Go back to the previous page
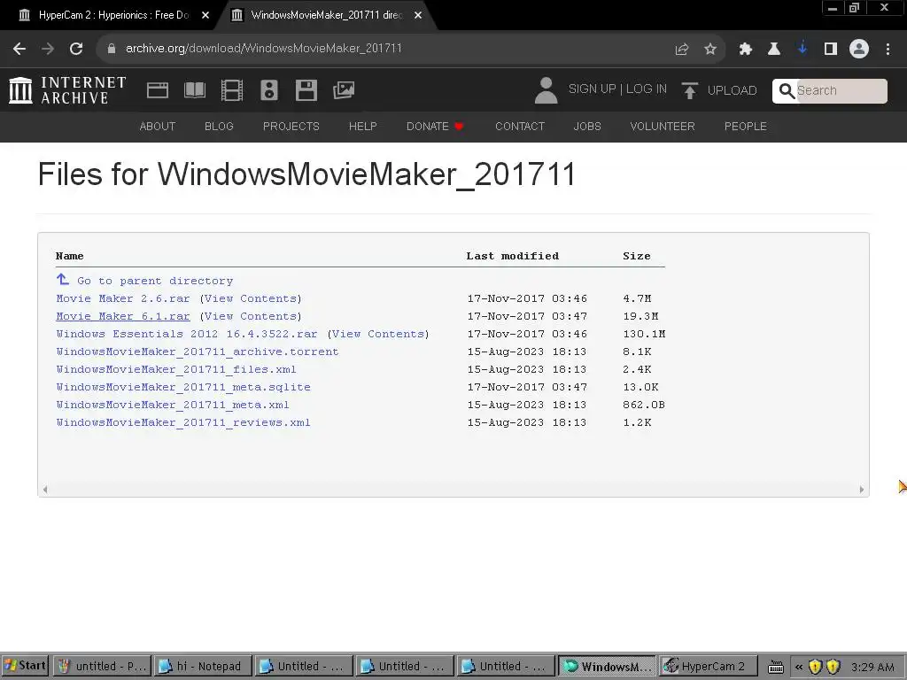 (x=19, y=49)
